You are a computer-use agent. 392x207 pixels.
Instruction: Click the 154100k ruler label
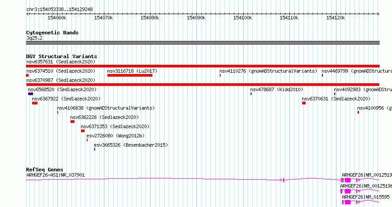[243, 18]
